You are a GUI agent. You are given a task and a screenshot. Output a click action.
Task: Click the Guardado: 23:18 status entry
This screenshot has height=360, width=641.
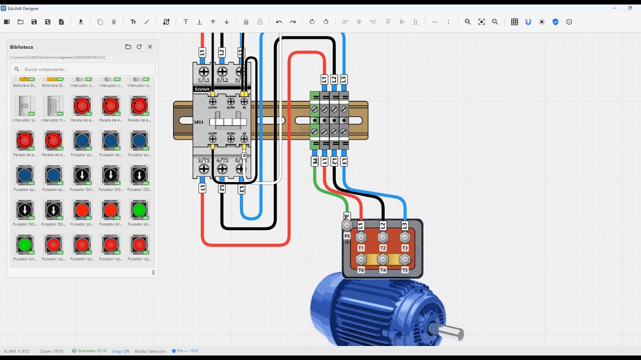click(89, 351)
